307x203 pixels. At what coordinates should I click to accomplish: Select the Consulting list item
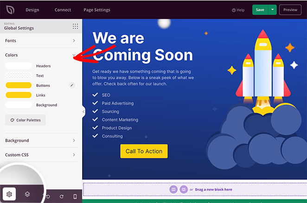(x=108, y=136)
